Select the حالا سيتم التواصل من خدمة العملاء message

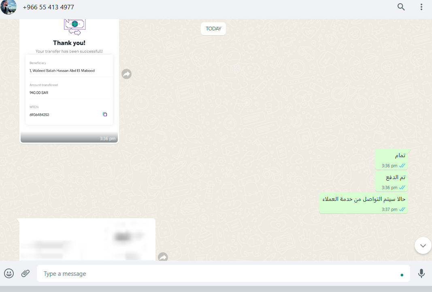364,203
